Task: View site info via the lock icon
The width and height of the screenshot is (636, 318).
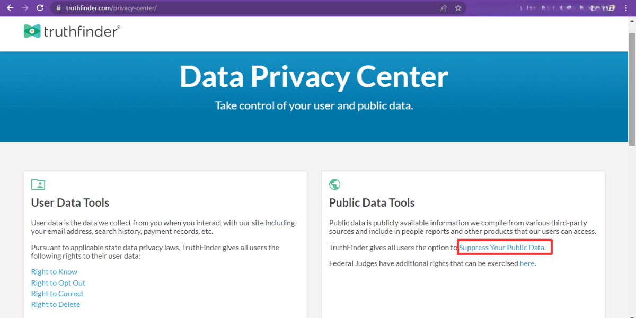Action: click(x=59, y=8)
